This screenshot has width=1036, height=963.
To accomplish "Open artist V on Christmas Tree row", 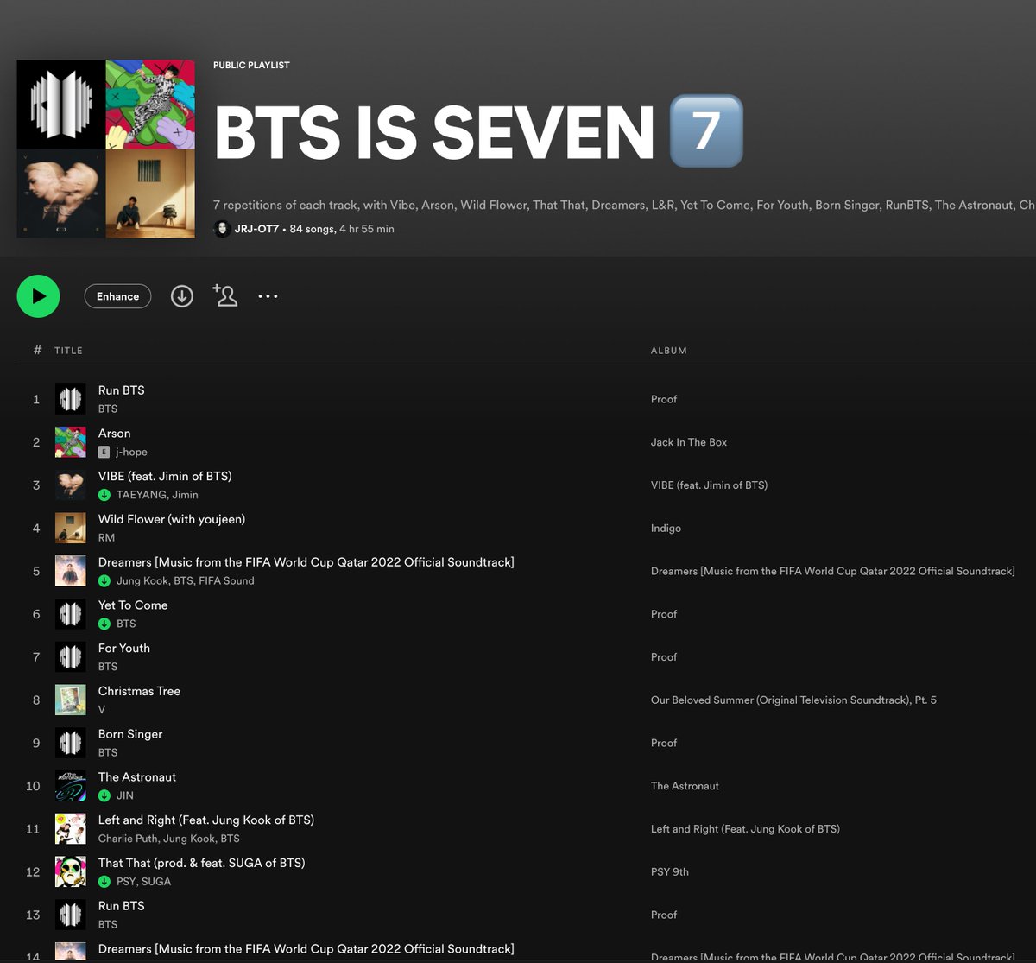I will (x=102, y=709).
